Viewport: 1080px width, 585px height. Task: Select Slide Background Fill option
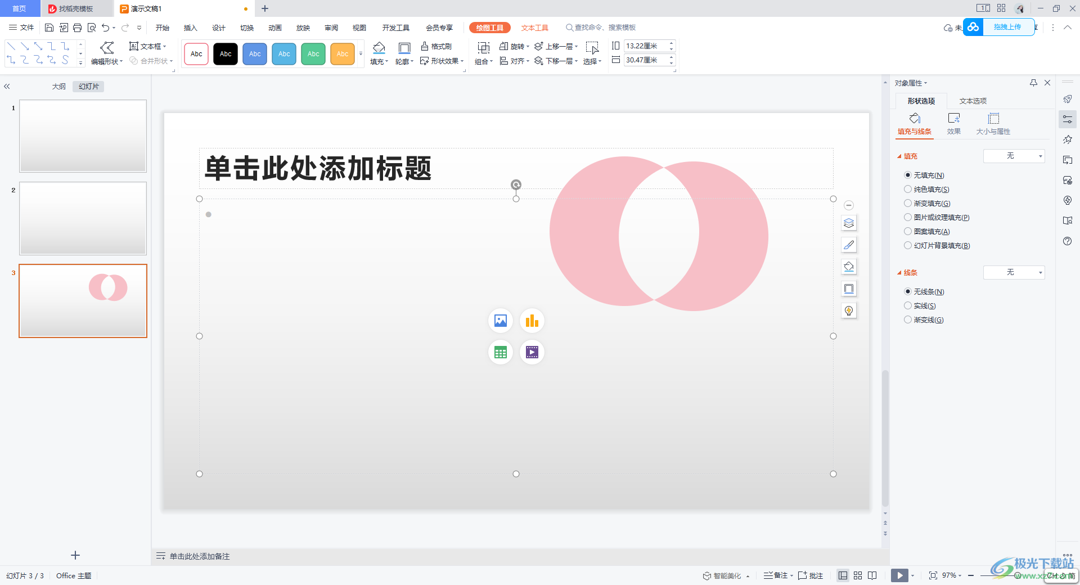tap(908, 246)
